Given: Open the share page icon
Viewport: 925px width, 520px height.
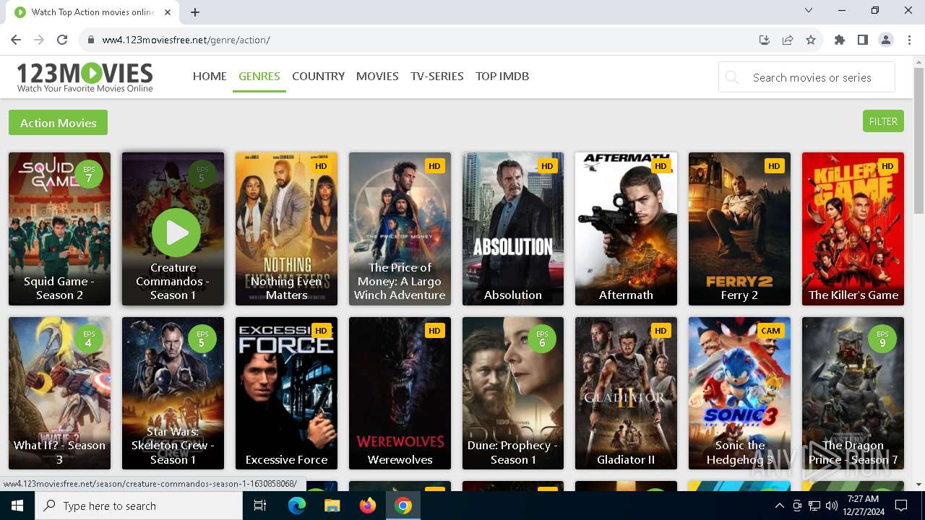Looking at the screenshot, I should (x=788, y=40).
